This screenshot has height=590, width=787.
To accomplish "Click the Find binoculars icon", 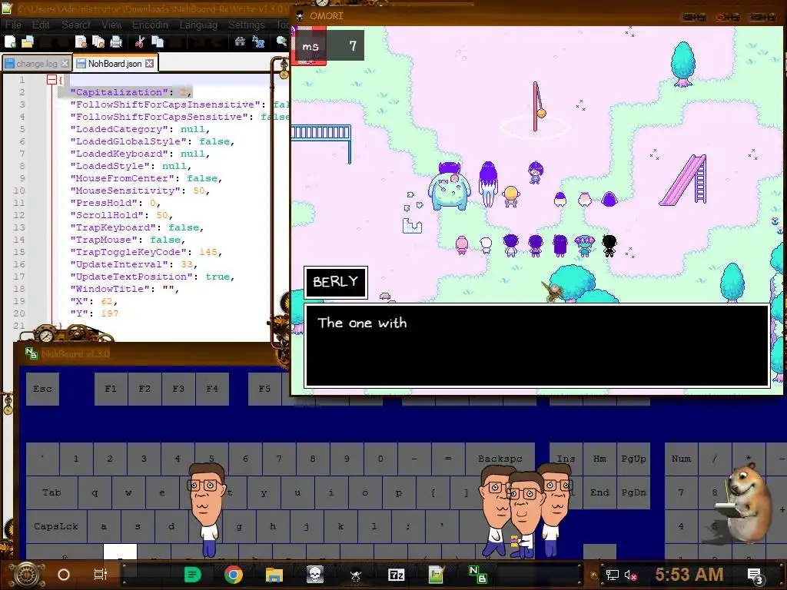I will 240,42.
